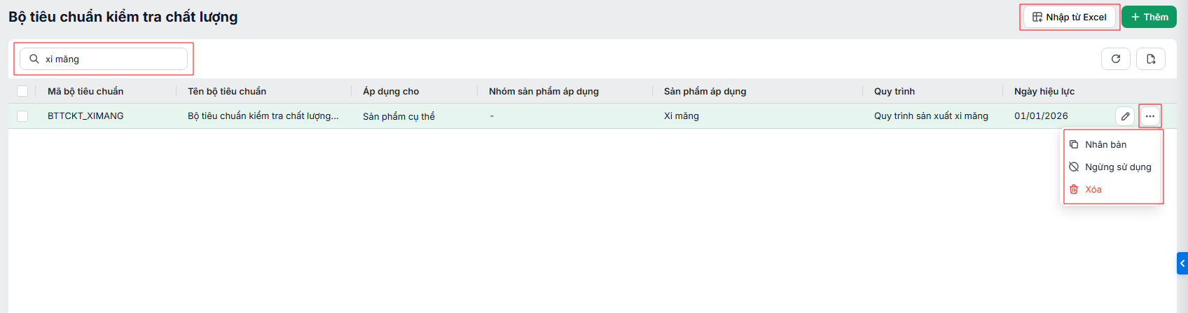Click the Ngày hiệu lực column header
Image resolution: width=1188 pixels, height=313 pixels.
(1044, 91)
